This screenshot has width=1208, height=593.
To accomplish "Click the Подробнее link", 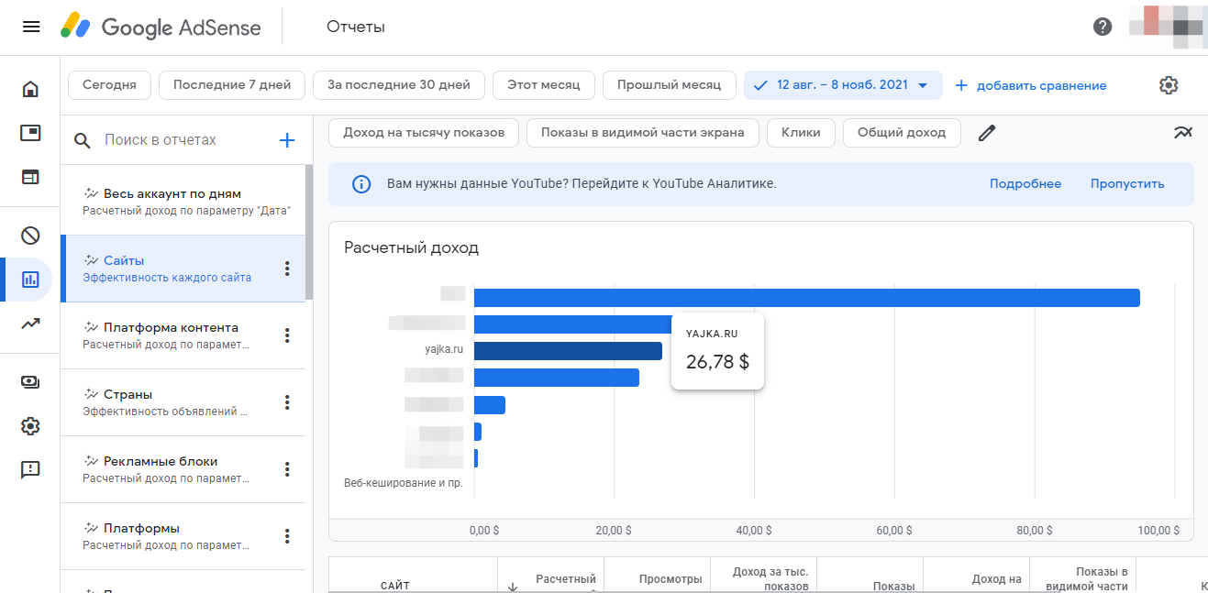I will tap(1025, 184).
